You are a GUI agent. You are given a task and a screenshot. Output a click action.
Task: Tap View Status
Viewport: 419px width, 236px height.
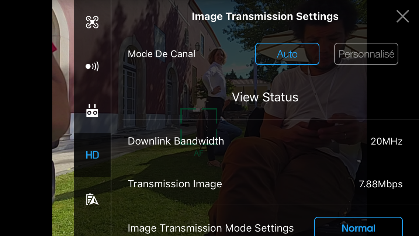[x=265, y=97]
